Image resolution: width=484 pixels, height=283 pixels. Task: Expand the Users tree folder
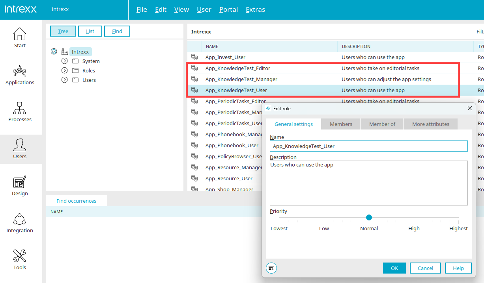[x=65, y=80]
